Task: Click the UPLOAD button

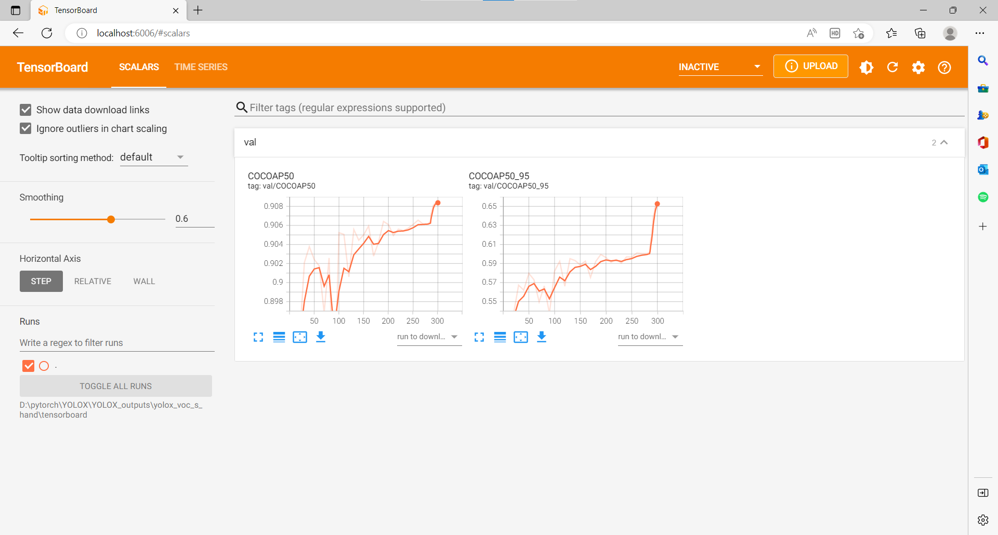Action: pos(811,66)
